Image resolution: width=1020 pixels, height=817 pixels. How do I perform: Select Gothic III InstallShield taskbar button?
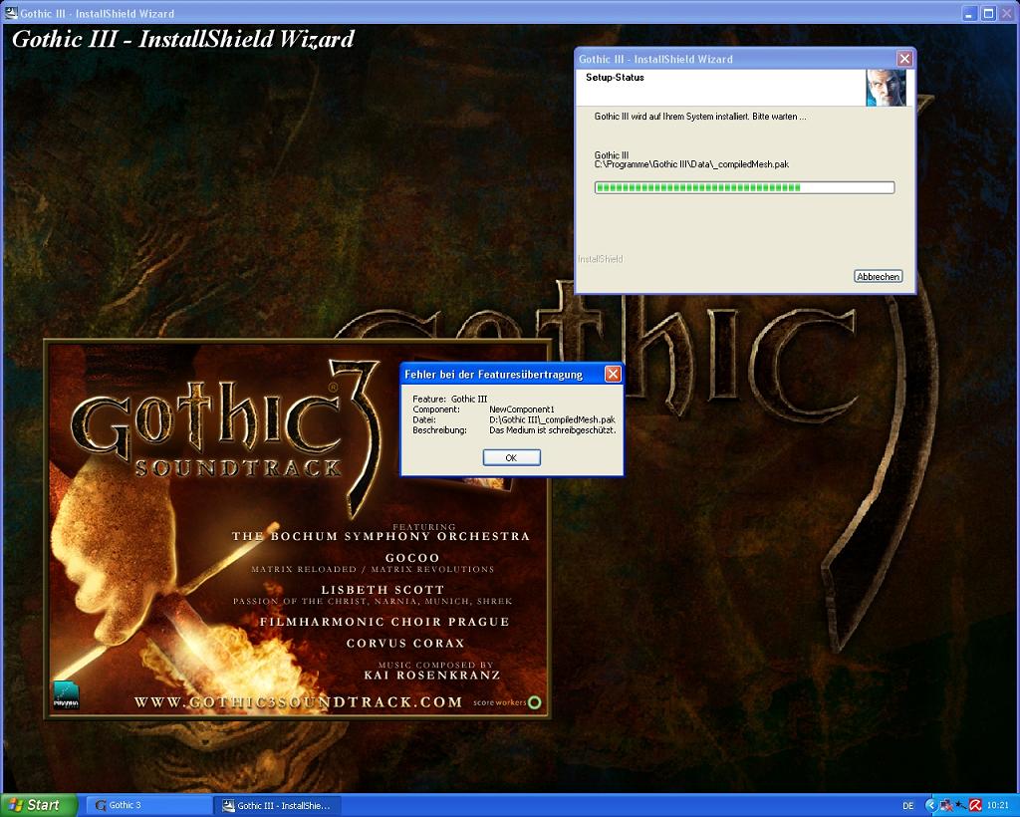coord(278,805)
